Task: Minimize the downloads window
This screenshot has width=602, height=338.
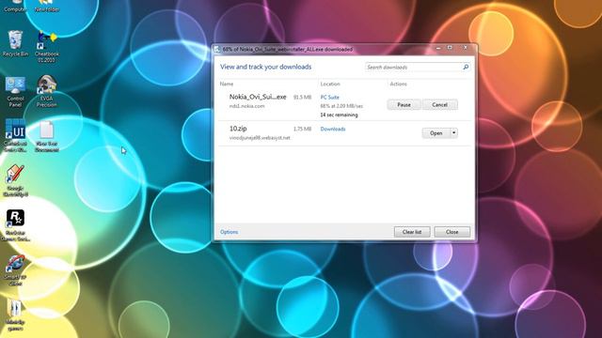Action: tap(438, 48)
